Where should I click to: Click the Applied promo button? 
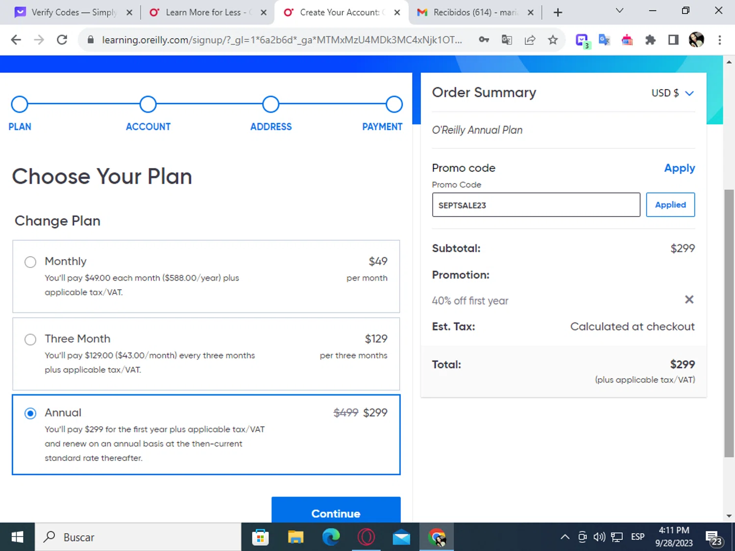(x=670, y=205)
